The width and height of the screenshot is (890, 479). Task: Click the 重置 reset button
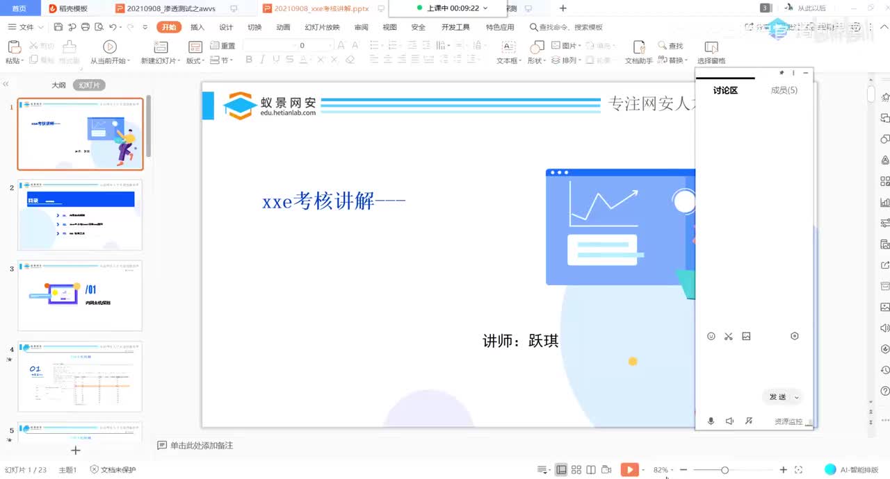pyautogui.click(x=222, y=46)
